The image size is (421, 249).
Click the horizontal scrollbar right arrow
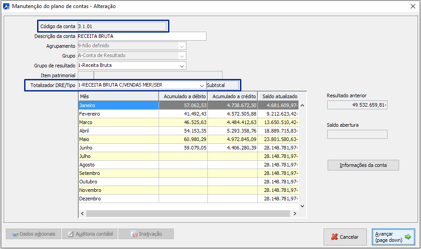click(295, 214)
